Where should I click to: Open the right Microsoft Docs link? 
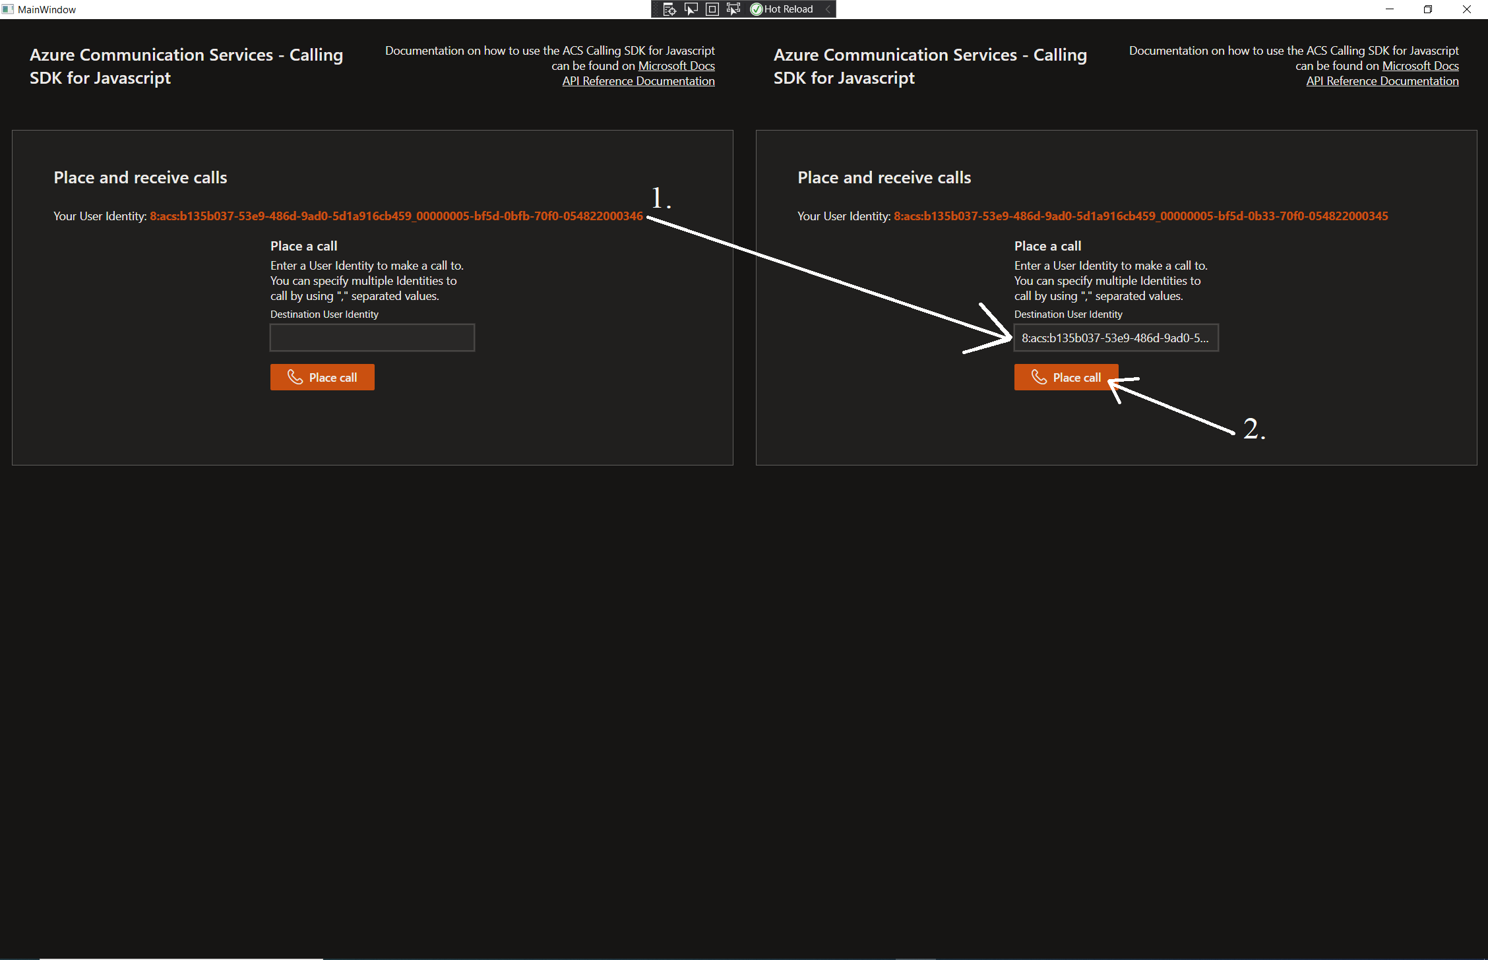click(x=1420, y=66)
